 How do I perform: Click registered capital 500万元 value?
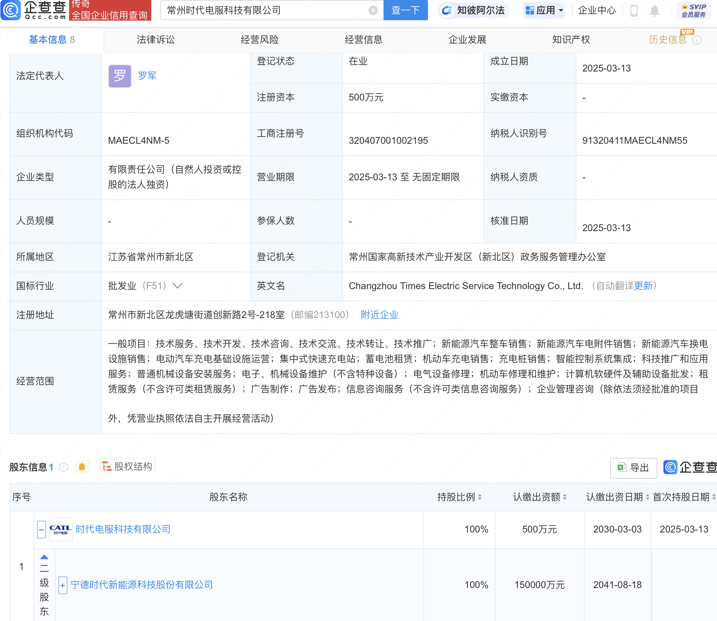(366, 97)
